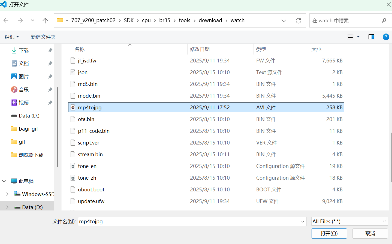The image size is (392, 244).
Task: Click the navigation pane vertical scrollbar
Action: pos(57,127)
